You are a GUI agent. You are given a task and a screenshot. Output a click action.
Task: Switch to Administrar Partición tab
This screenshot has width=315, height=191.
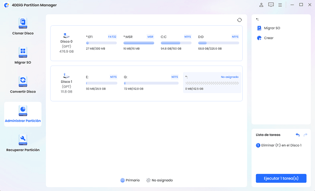(23, 114)
